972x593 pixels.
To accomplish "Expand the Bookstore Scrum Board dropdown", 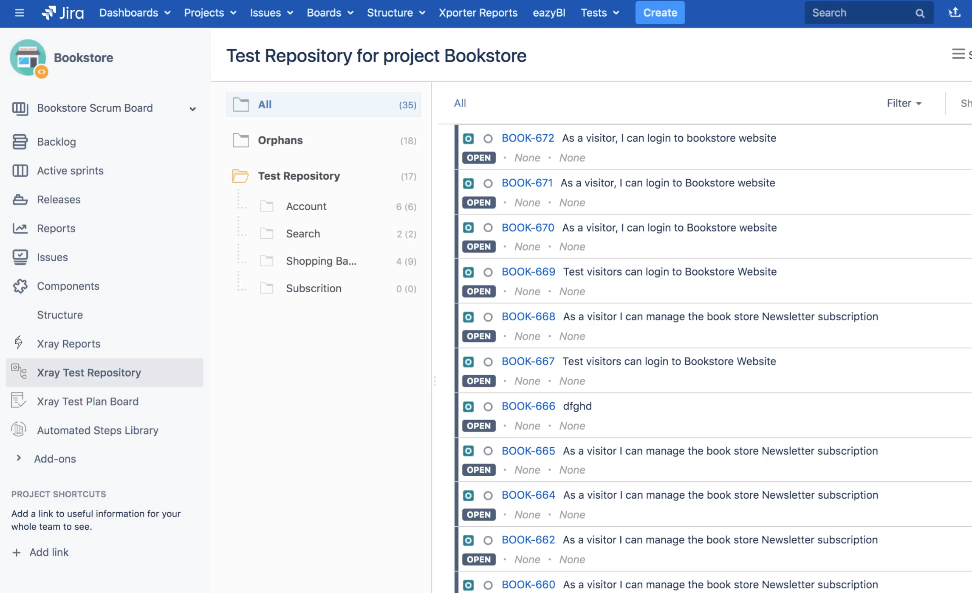I will (193, 109).
